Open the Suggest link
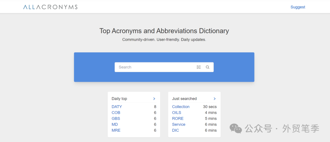The width and height of the screenshot is (330, 142). 298,7
